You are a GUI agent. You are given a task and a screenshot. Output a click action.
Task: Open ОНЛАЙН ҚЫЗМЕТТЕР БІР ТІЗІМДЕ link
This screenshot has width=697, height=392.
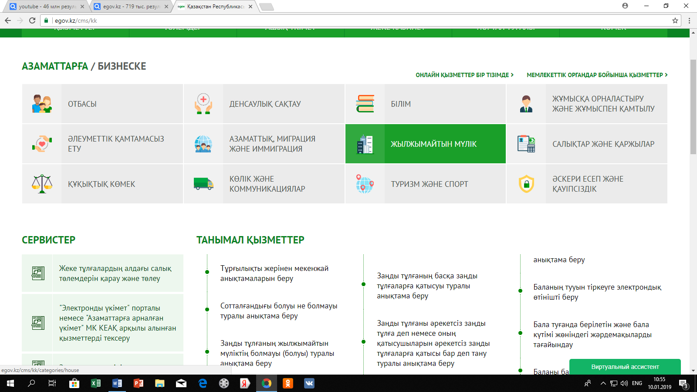[464, 75]
